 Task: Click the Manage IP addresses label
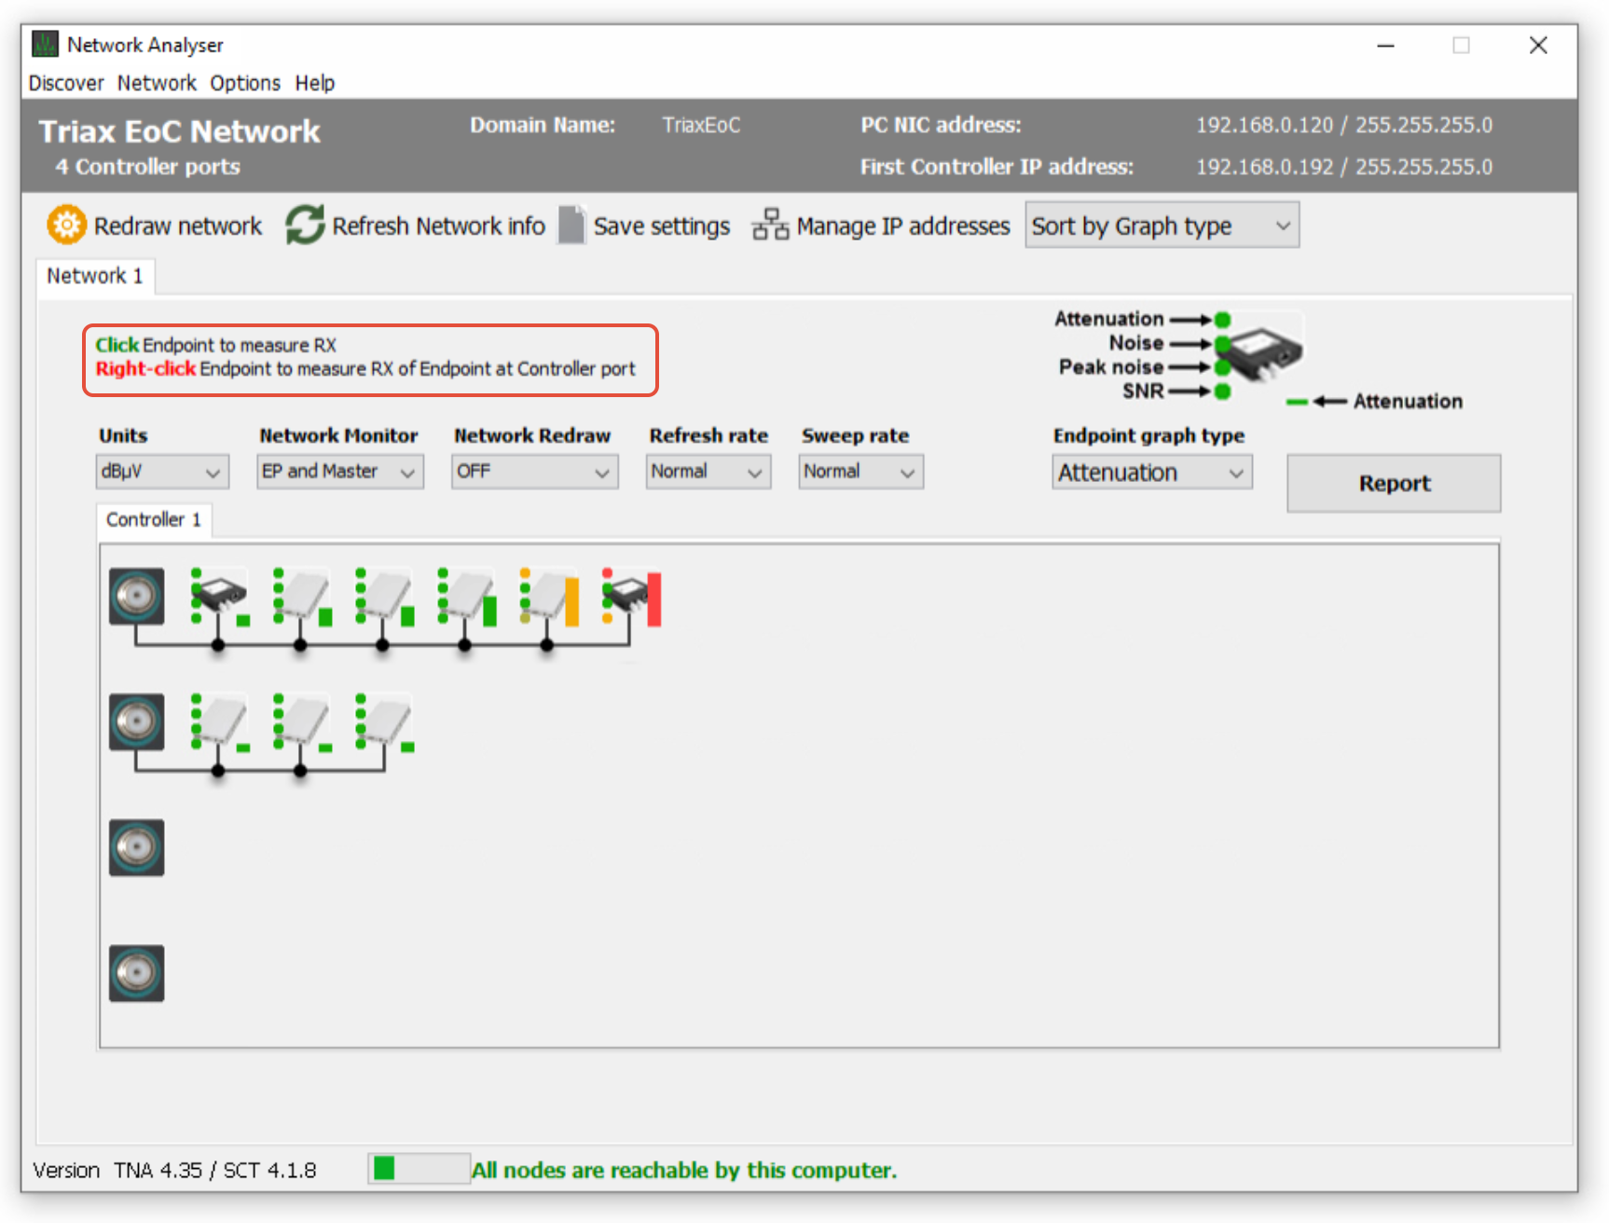[903, 226]
